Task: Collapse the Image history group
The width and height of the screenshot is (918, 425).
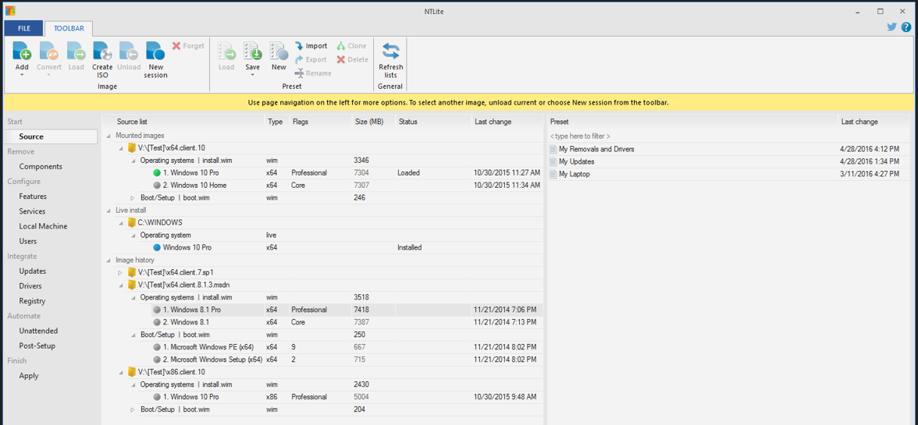Action: click(x=109, y=260)
